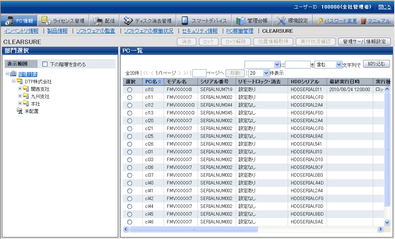This screenshot has height=239, width=395.
Task: Select radio button for cl13
Action: click(x=129, y=113)
